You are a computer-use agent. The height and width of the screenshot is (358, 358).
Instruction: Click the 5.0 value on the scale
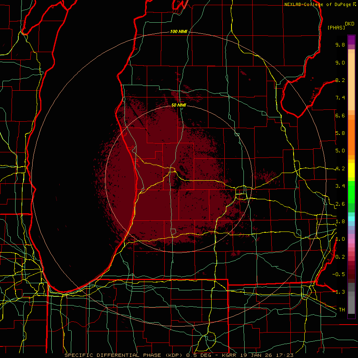[340, 151]
